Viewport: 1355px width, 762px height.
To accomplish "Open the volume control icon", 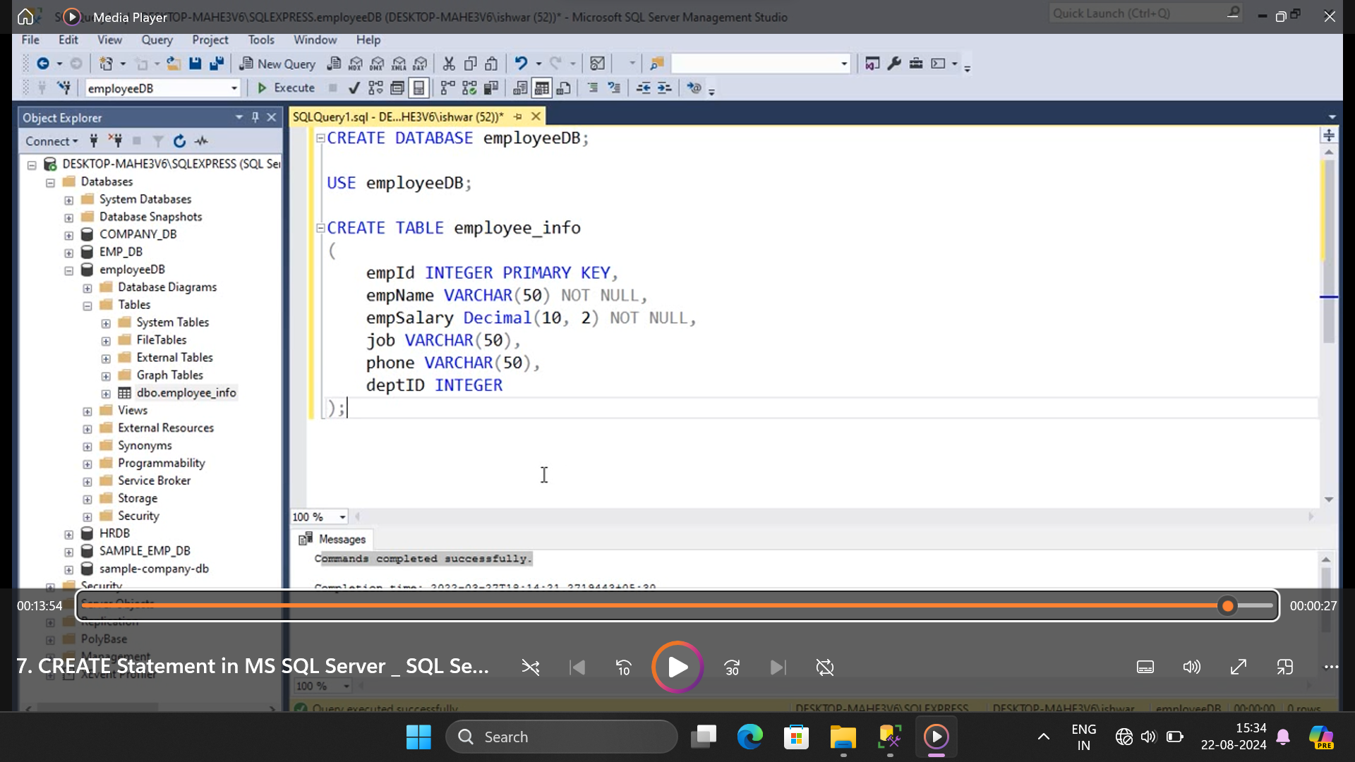I will 1191,667.
